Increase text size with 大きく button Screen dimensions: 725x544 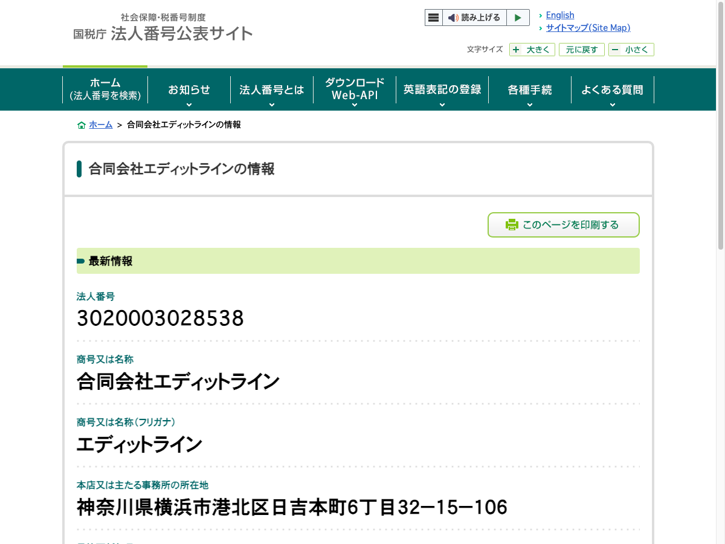coord(532,50)
